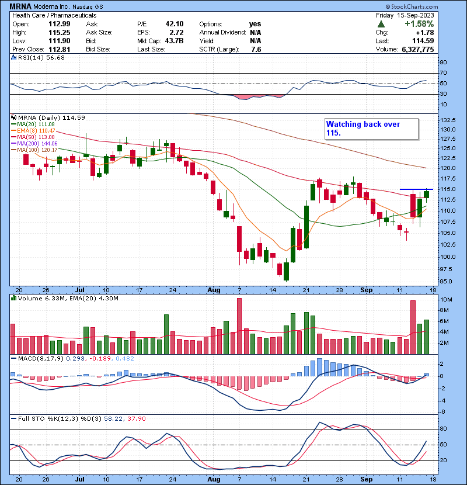This screenshot has width=467, height=485.
Task: Click the blue resistance line at 115
Action: click(416, 189)
